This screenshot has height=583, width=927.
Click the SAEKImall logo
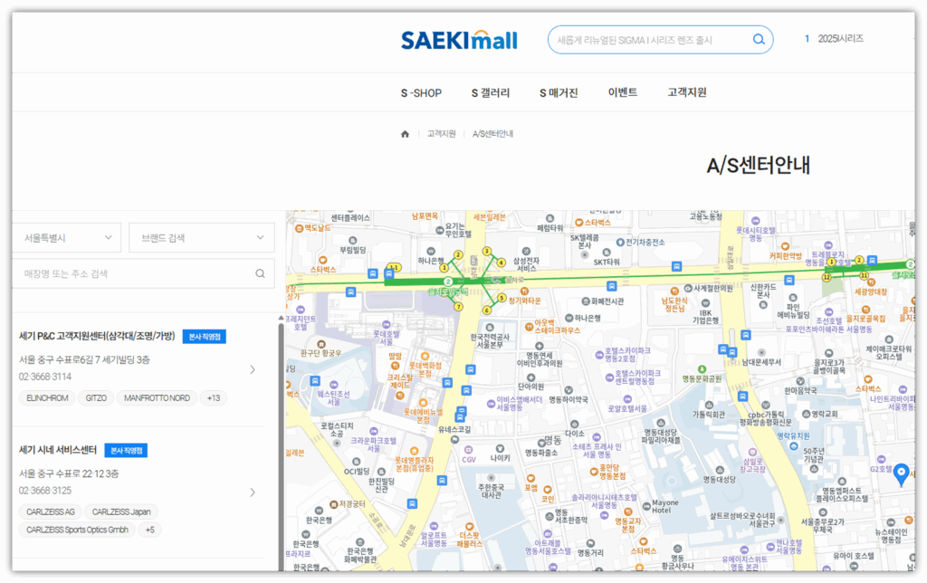point(459,39)
